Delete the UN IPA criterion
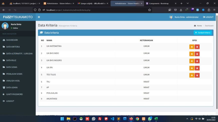The height and width of the screenshot is (122, 218). (197, 68)
